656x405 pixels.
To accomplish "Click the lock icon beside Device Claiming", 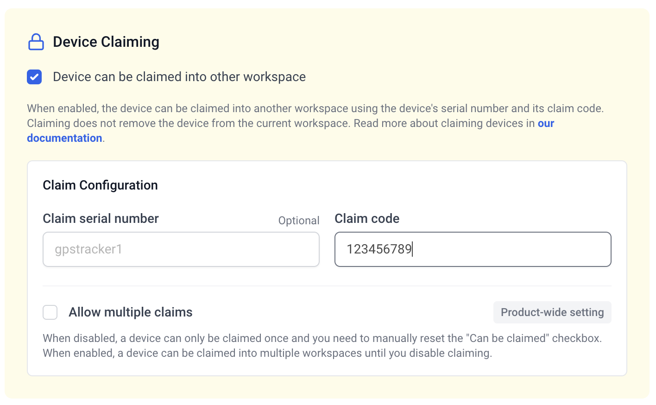I will pos(36,42).
